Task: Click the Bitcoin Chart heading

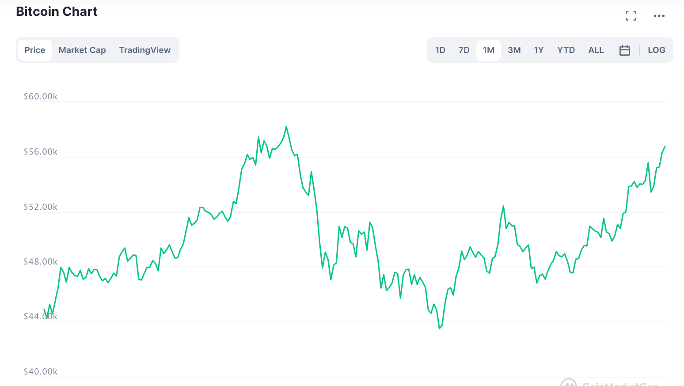Action: pyautogui.click(x=57, y=11)
